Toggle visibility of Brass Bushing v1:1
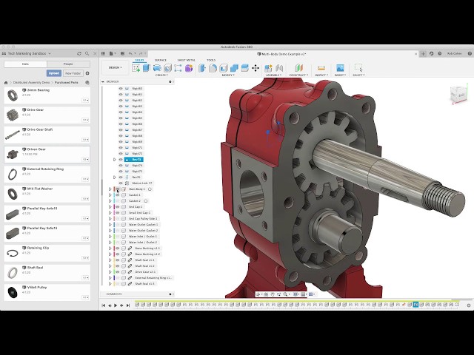 point(118,248)
